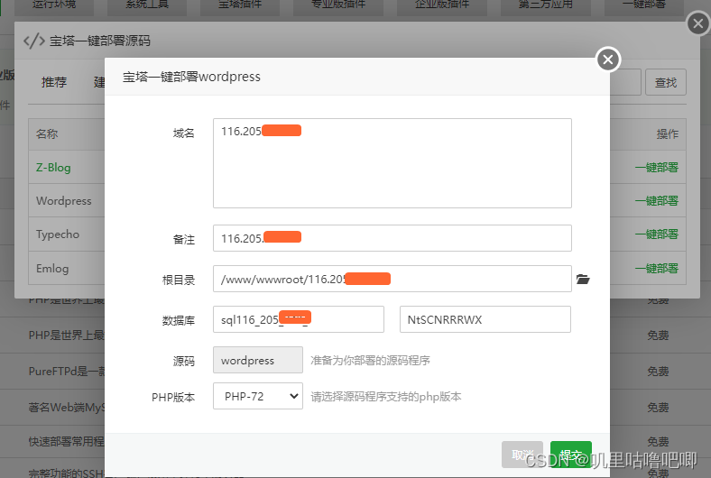Click the 域名 domain textarea
This screenshot has height=478, width=711.
click(392, 163)
